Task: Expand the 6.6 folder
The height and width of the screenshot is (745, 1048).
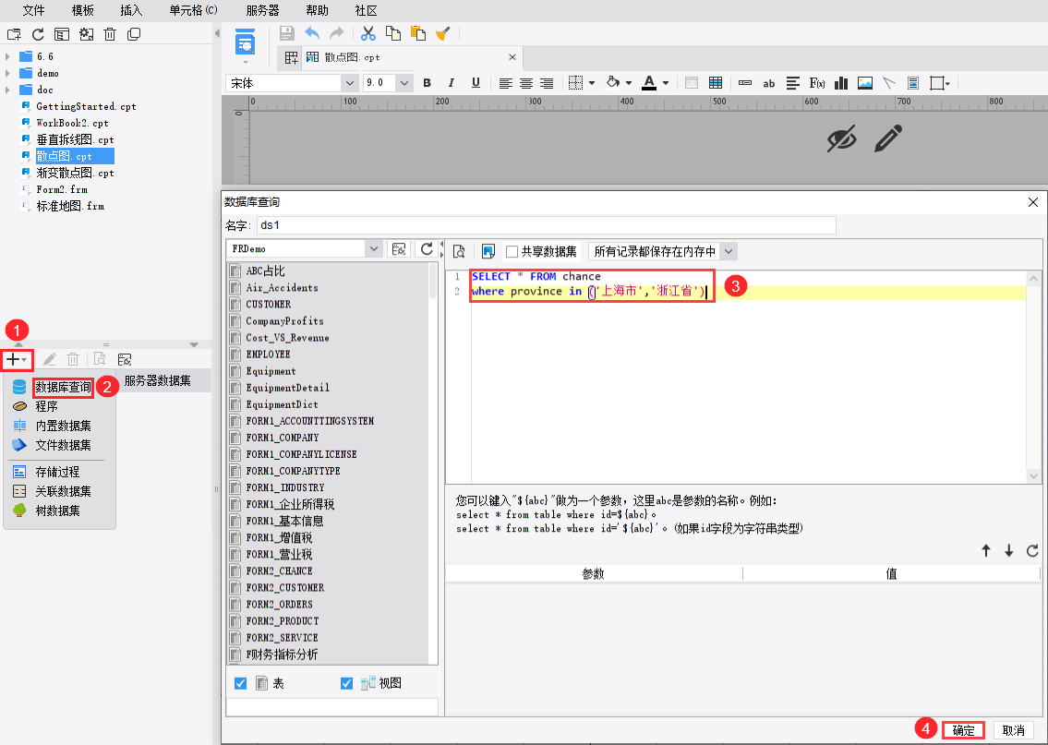Action: pos(8,57)
